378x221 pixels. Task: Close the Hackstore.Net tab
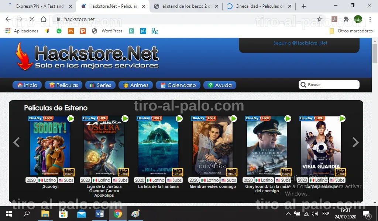click(x=144, y=6)
